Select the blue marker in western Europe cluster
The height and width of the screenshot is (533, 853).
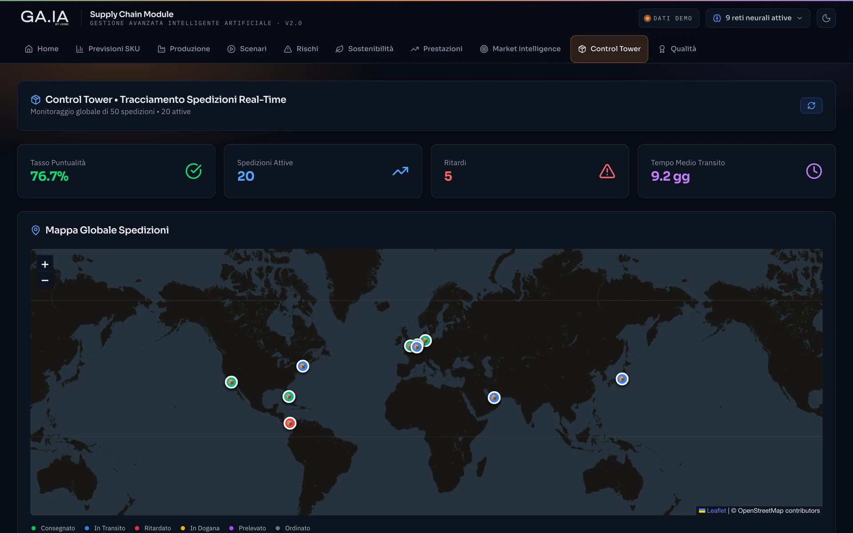click(417, 347)
